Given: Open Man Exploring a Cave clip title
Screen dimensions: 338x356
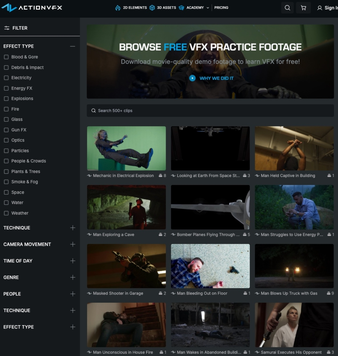Looking at the screenshot, I should tap(113, 235).
